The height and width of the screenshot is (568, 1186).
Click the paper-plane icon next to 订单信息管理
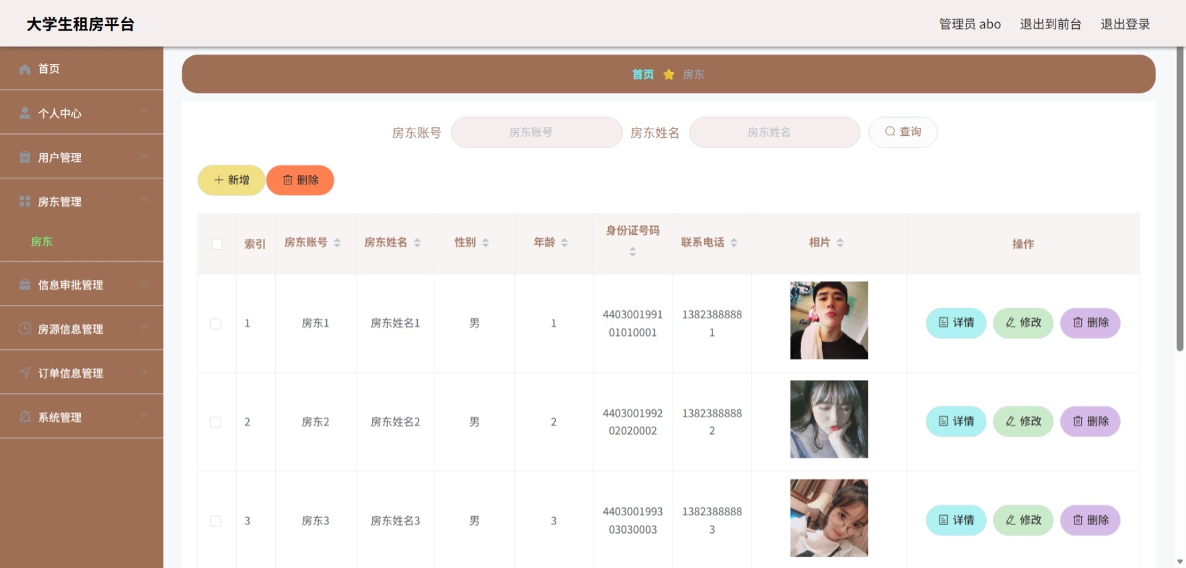pos(25,372)
